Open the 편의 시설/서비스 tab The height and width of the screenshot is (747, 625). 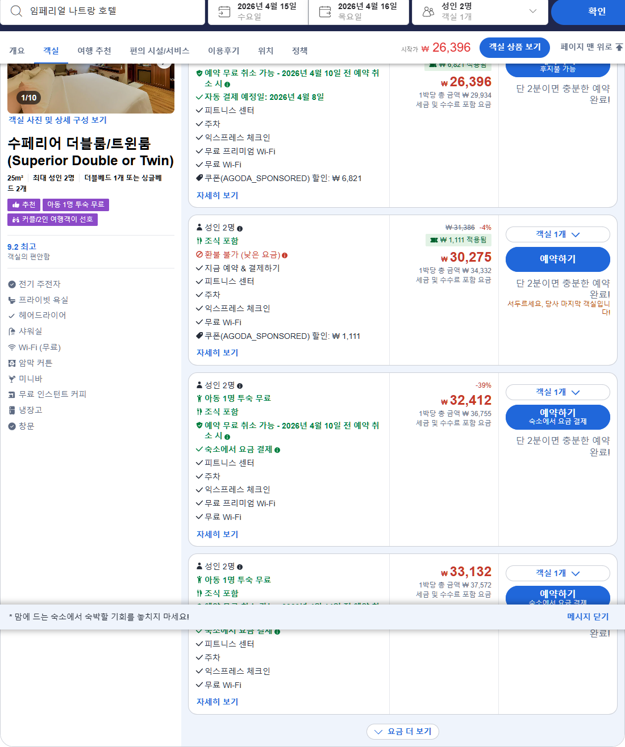pos(160,51)
